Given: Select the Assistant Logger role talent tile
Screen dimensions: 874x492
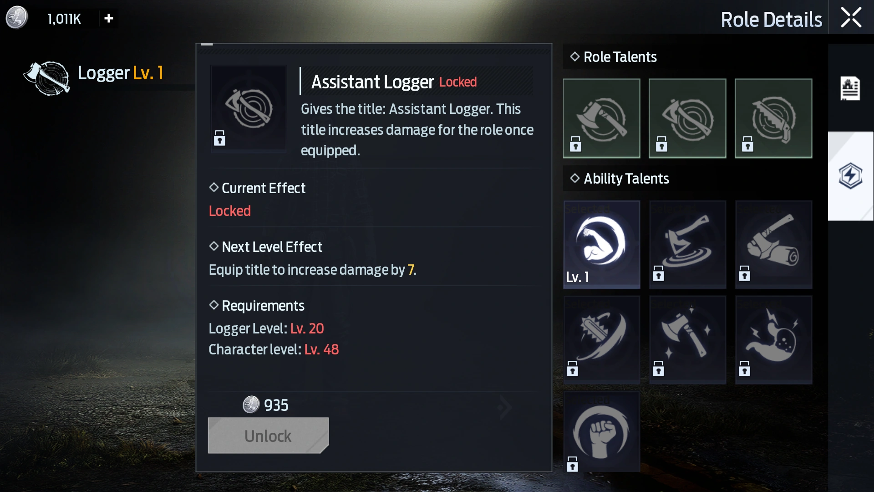Looking at the screenshot, I should pyautogui.click(x=687, y=118).
